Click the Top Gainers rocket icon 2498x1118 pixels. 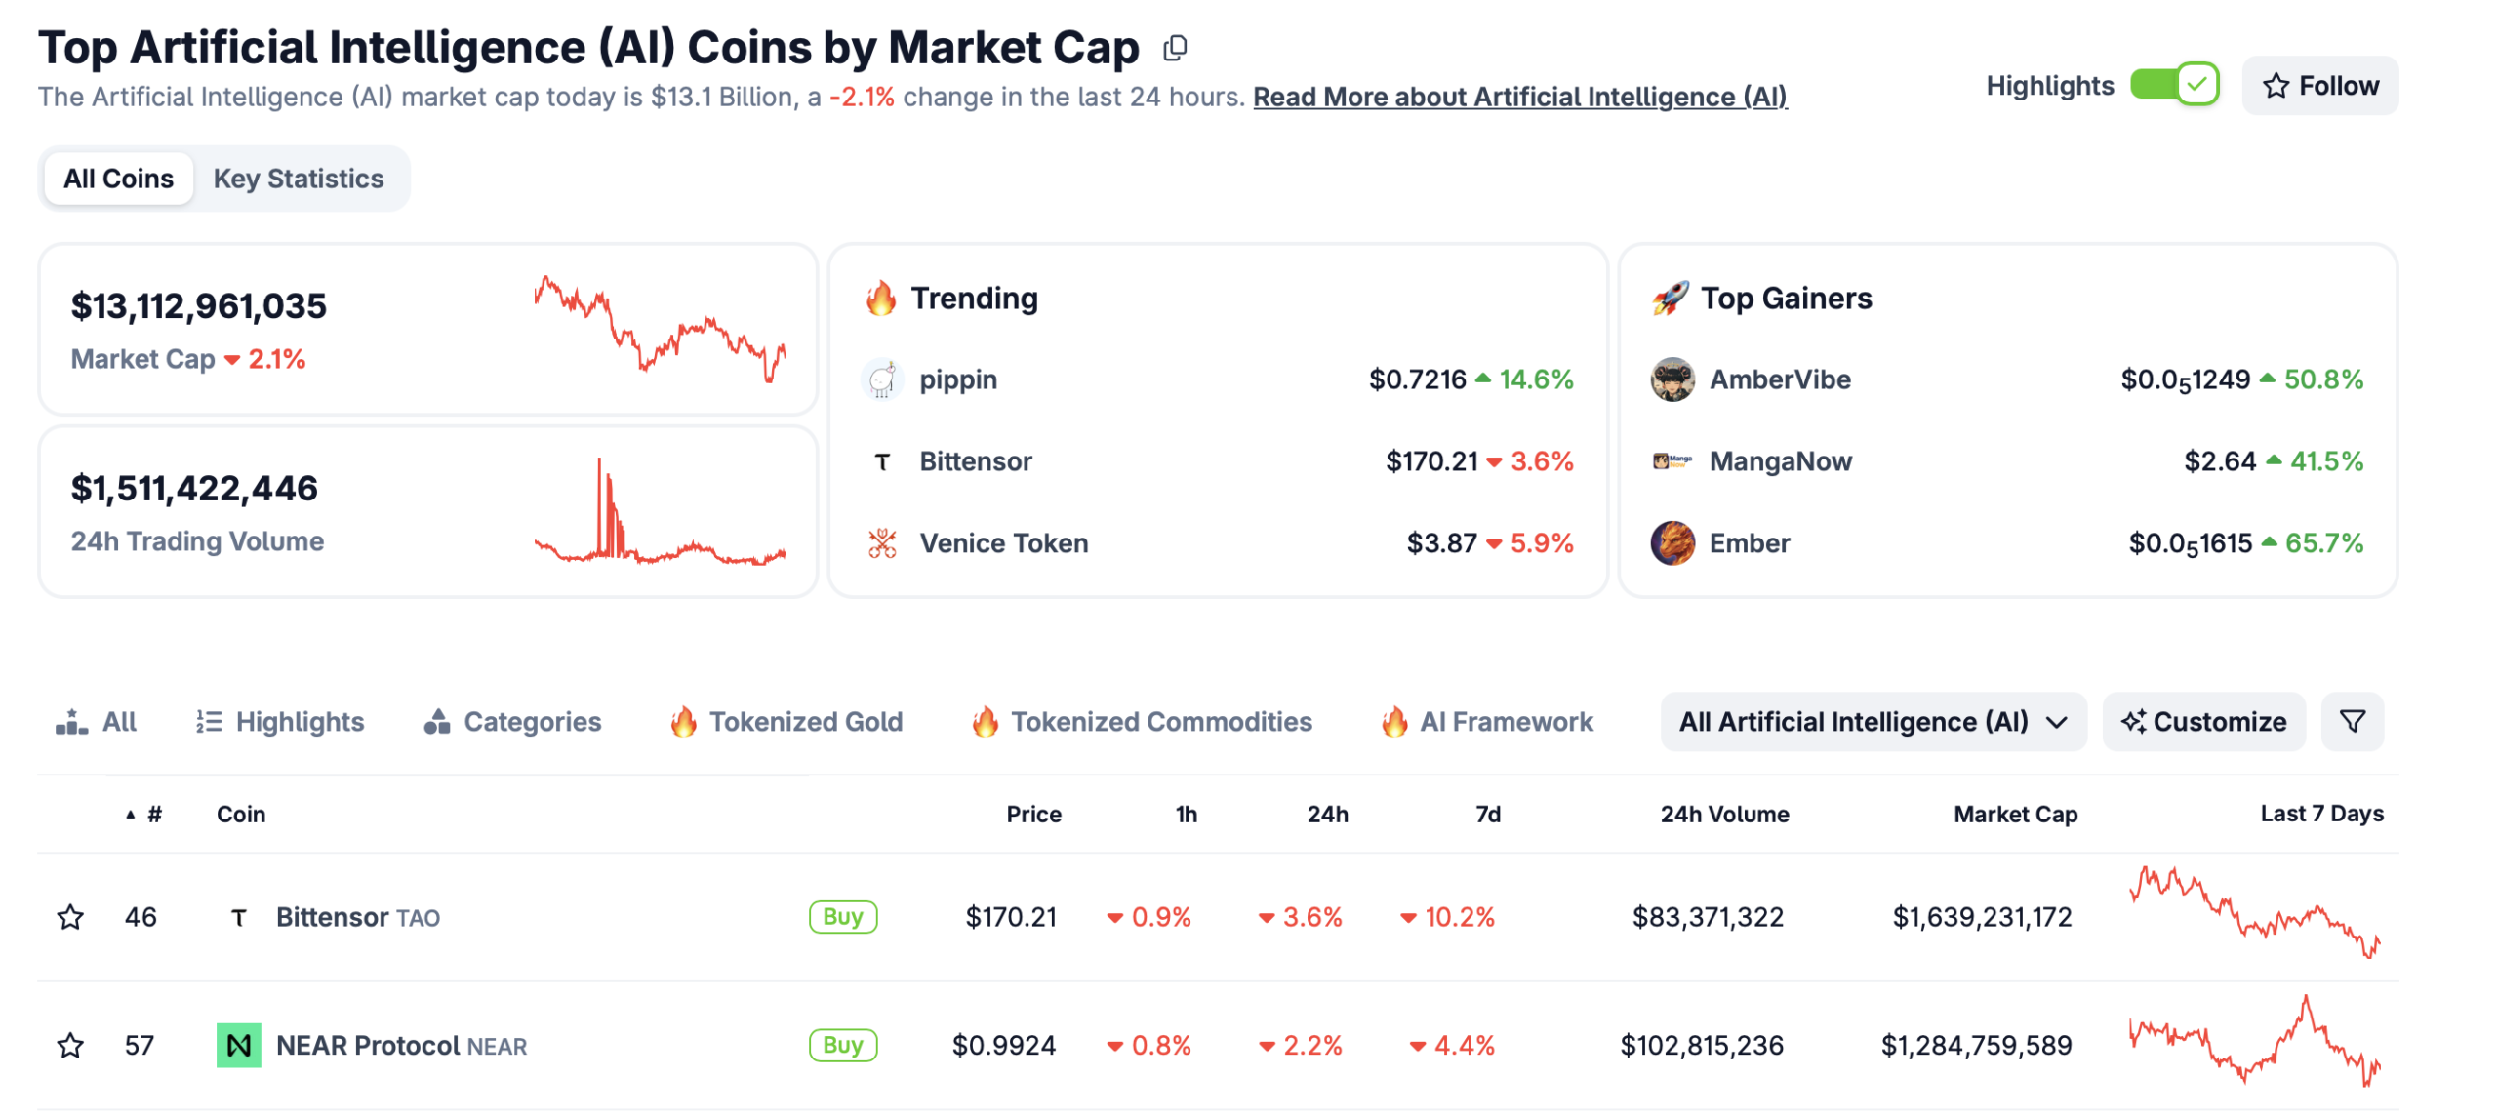click(x=1669, y=299)
